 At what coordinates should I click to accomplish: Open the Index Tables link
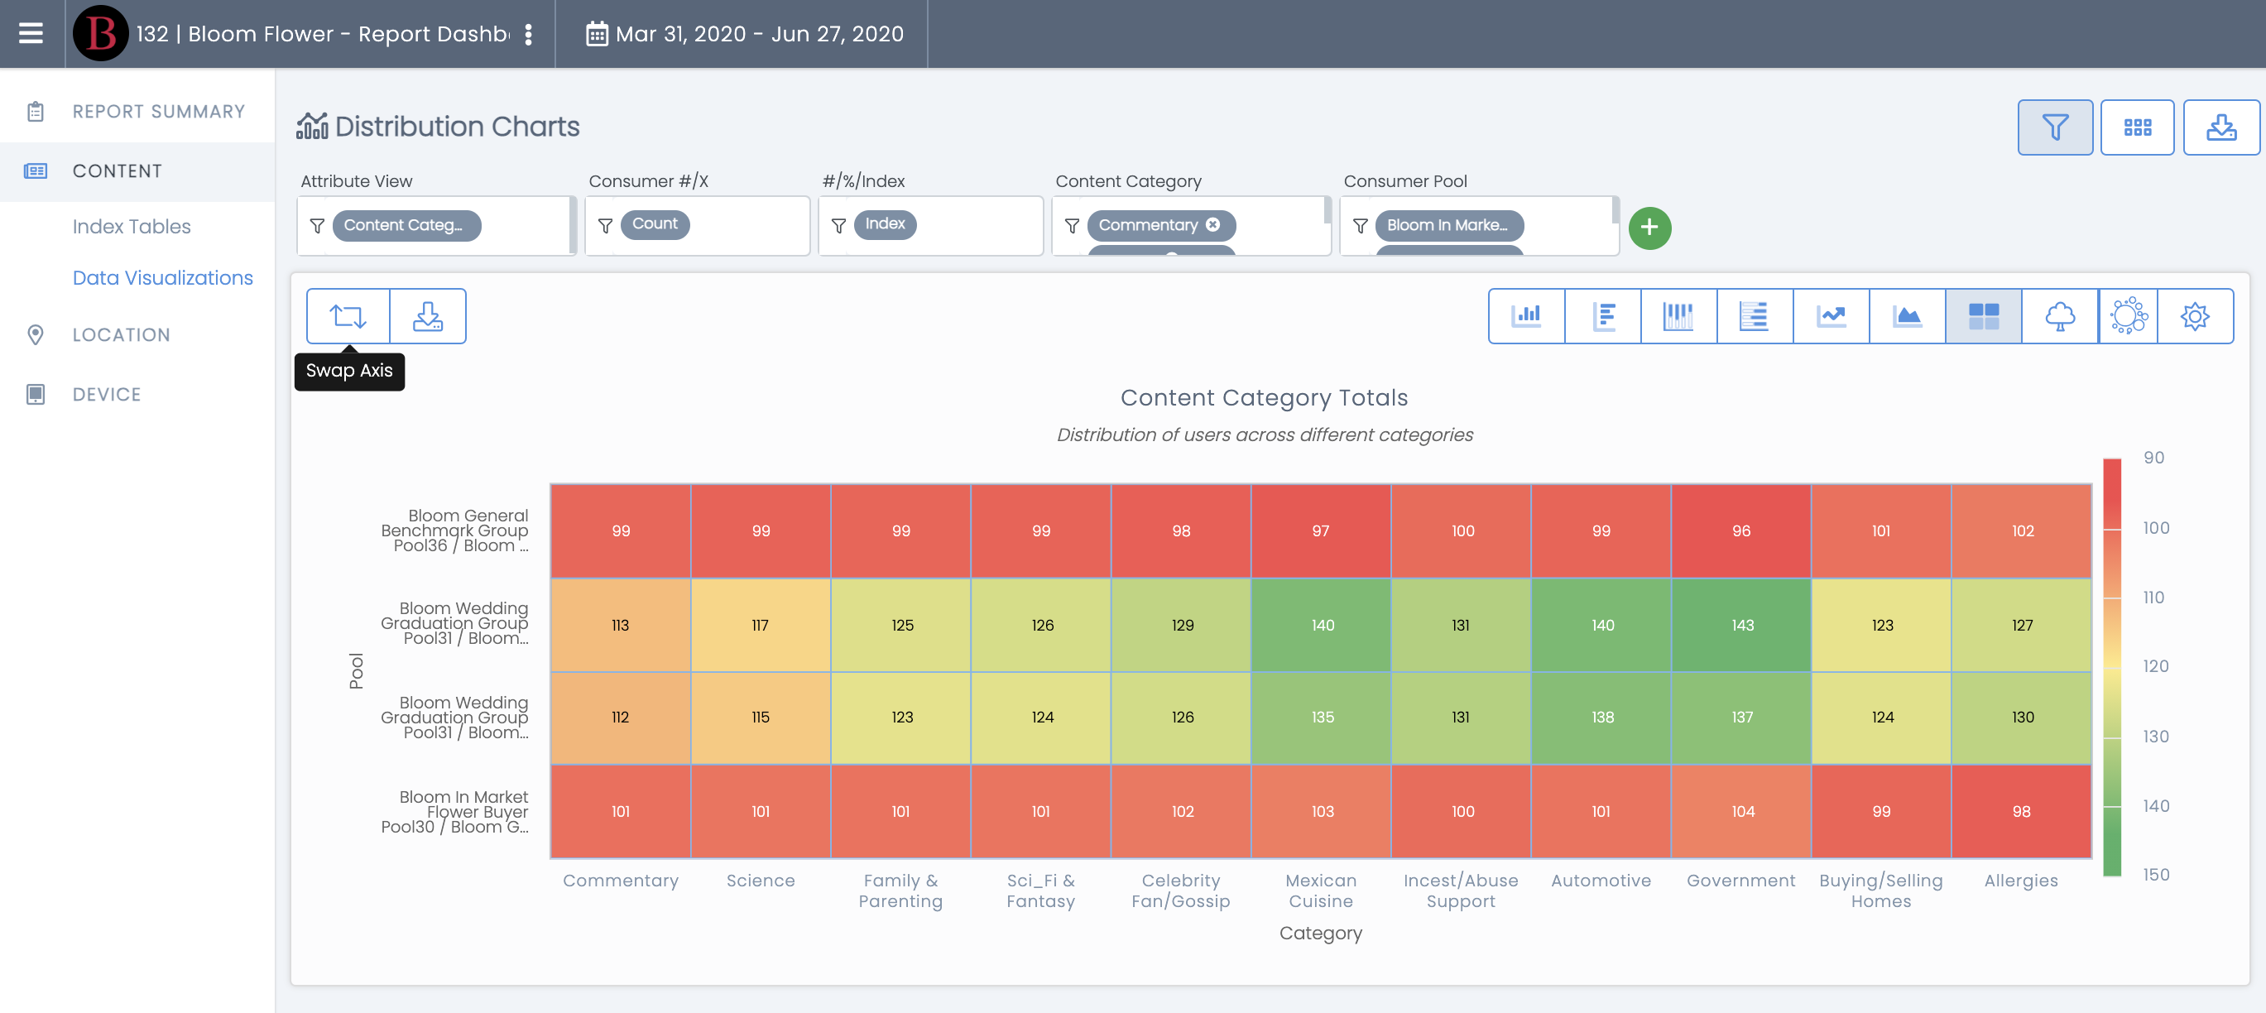[x=131, y=227]
